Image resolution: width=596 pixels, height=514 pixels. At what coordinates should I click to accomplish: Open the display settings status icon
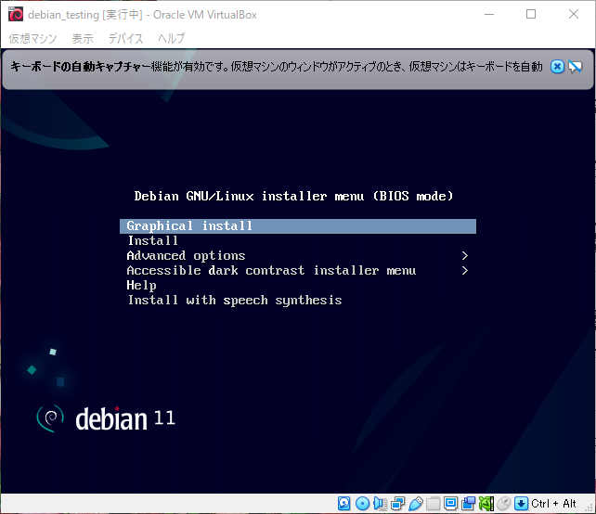tap(450, 504)
